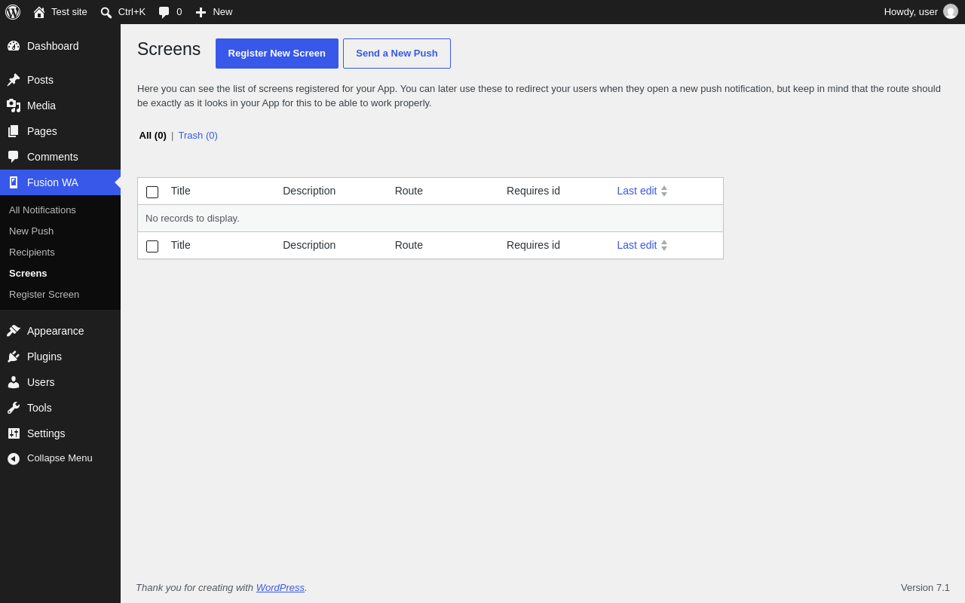Click the user avatar icon
Viewport: 965px width, 603px height.
[951, 12]
